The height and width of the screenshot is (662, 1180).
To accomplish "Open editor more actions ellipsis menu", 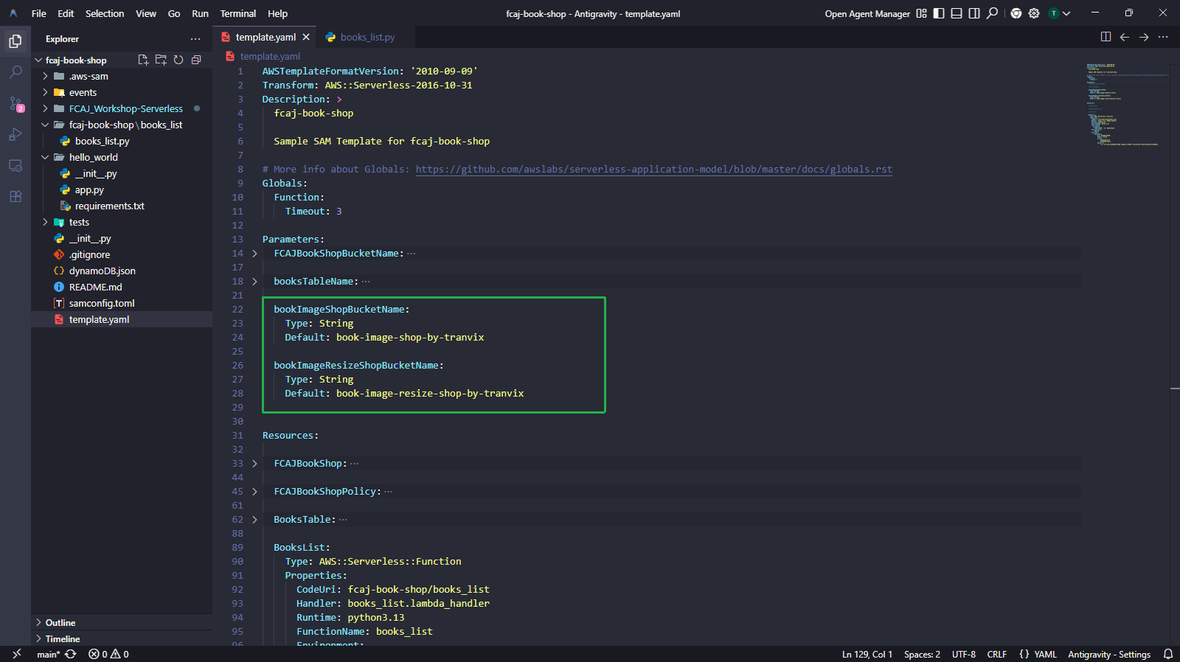I will 1163,37.
